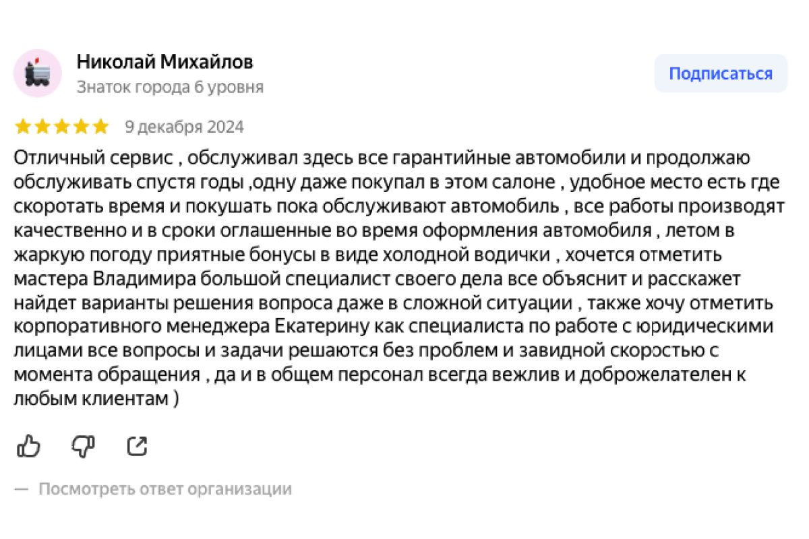This screenshot has height=539, width=809.
Task: Click the fifth yellow rating star
Action: [x=100, y=127]
